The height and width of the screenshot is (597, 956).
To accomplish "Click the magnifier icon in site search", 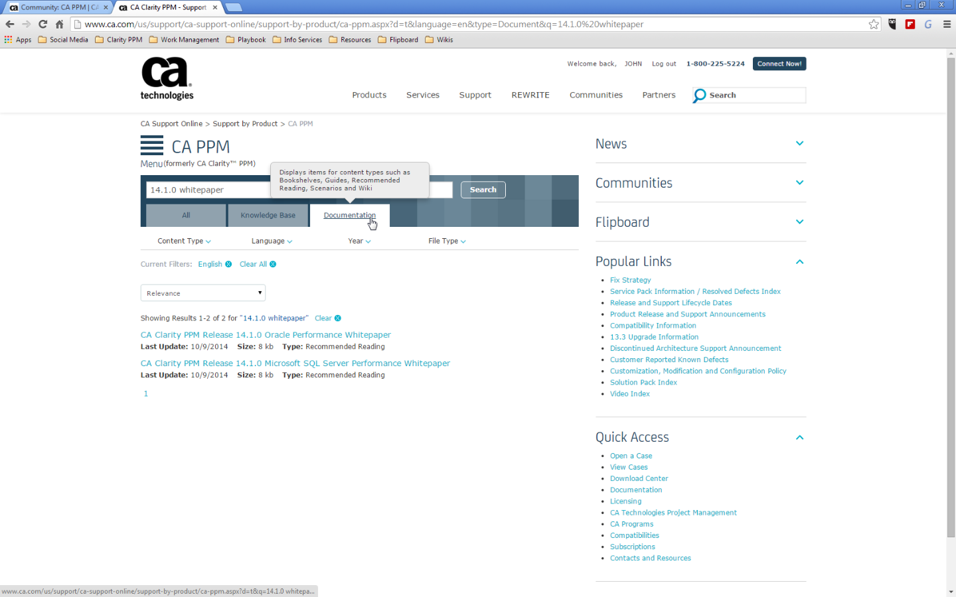I will [x=700, y=96].
